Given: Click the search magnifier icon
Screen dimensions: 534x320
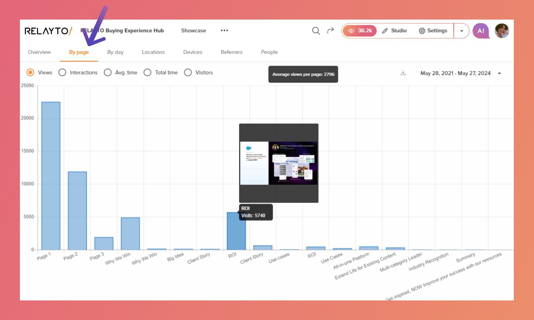Looking at the screenshot, I should coord(316,31).
